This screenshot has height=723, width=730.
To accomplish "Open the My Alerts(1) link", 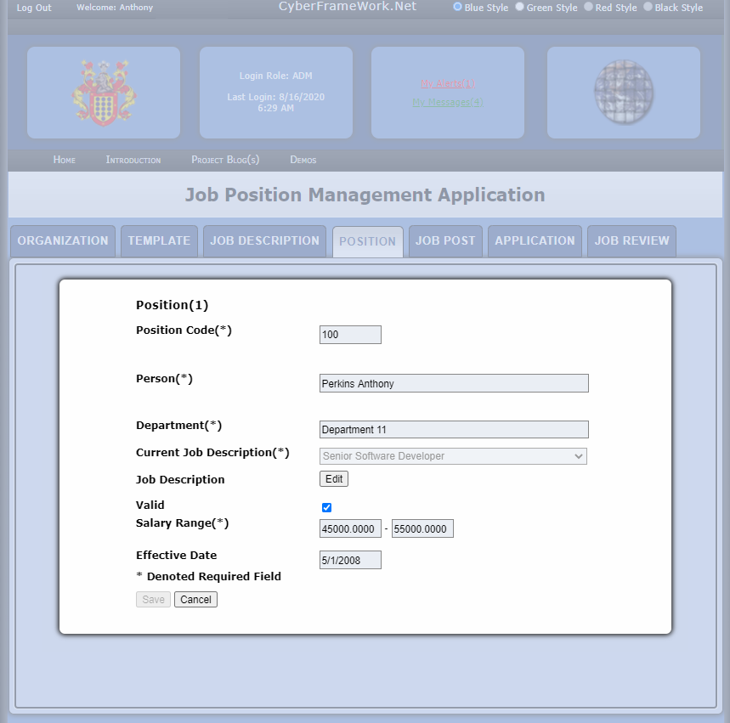I will [448, 83].
